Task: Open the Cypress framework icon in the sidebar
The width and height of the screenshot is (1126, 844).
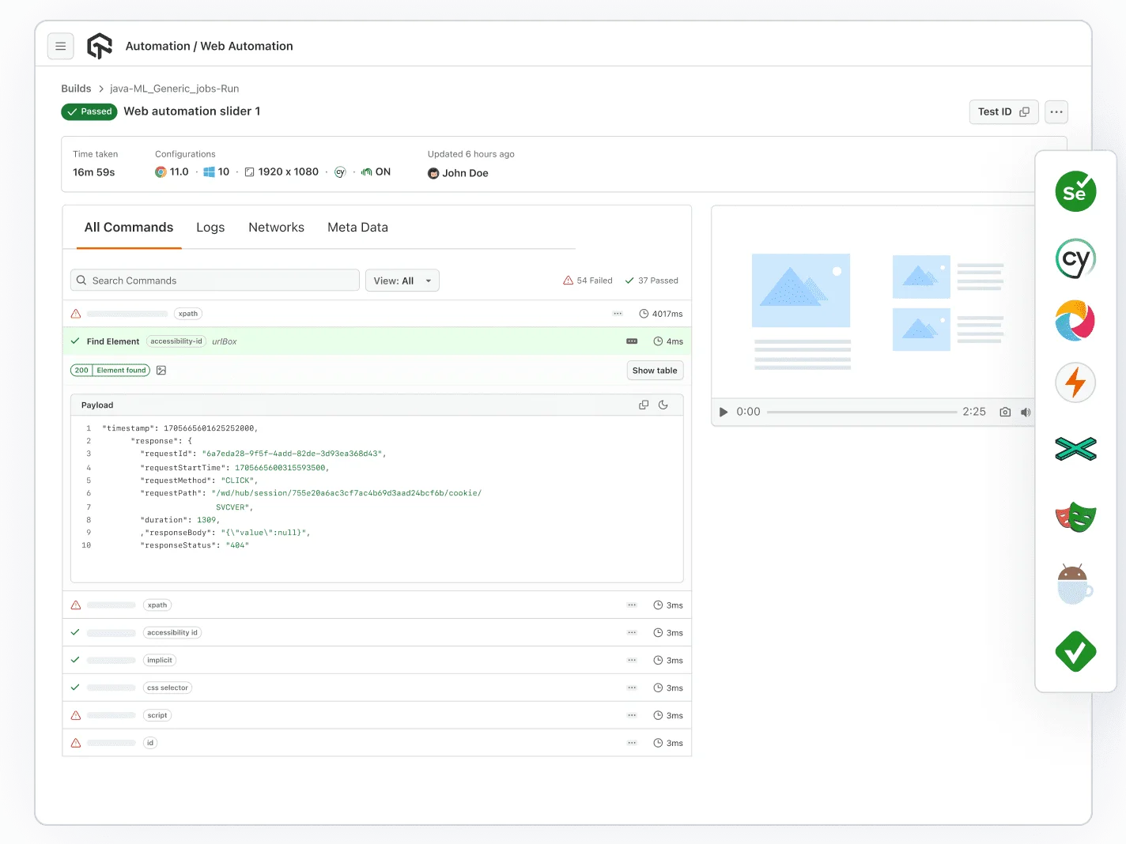Action: tap(1075, 258)
